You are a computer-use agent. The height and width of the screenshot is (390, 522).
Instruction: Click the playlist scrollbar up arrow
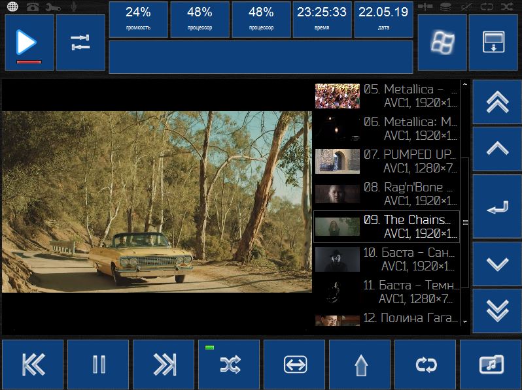[465, 84]
